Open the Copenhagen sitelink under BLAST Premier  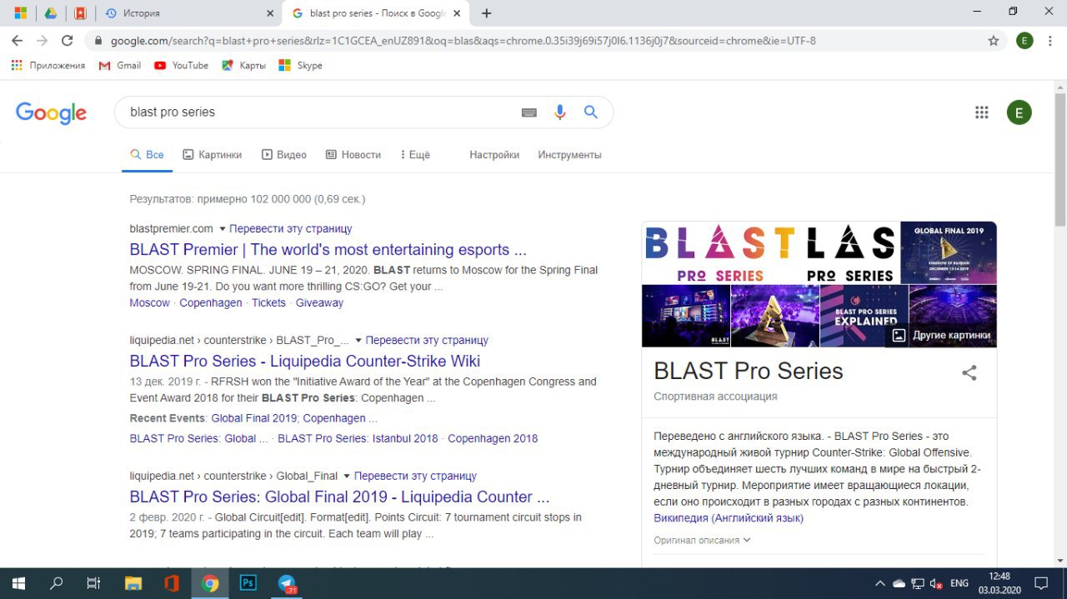tap(211, 303)
